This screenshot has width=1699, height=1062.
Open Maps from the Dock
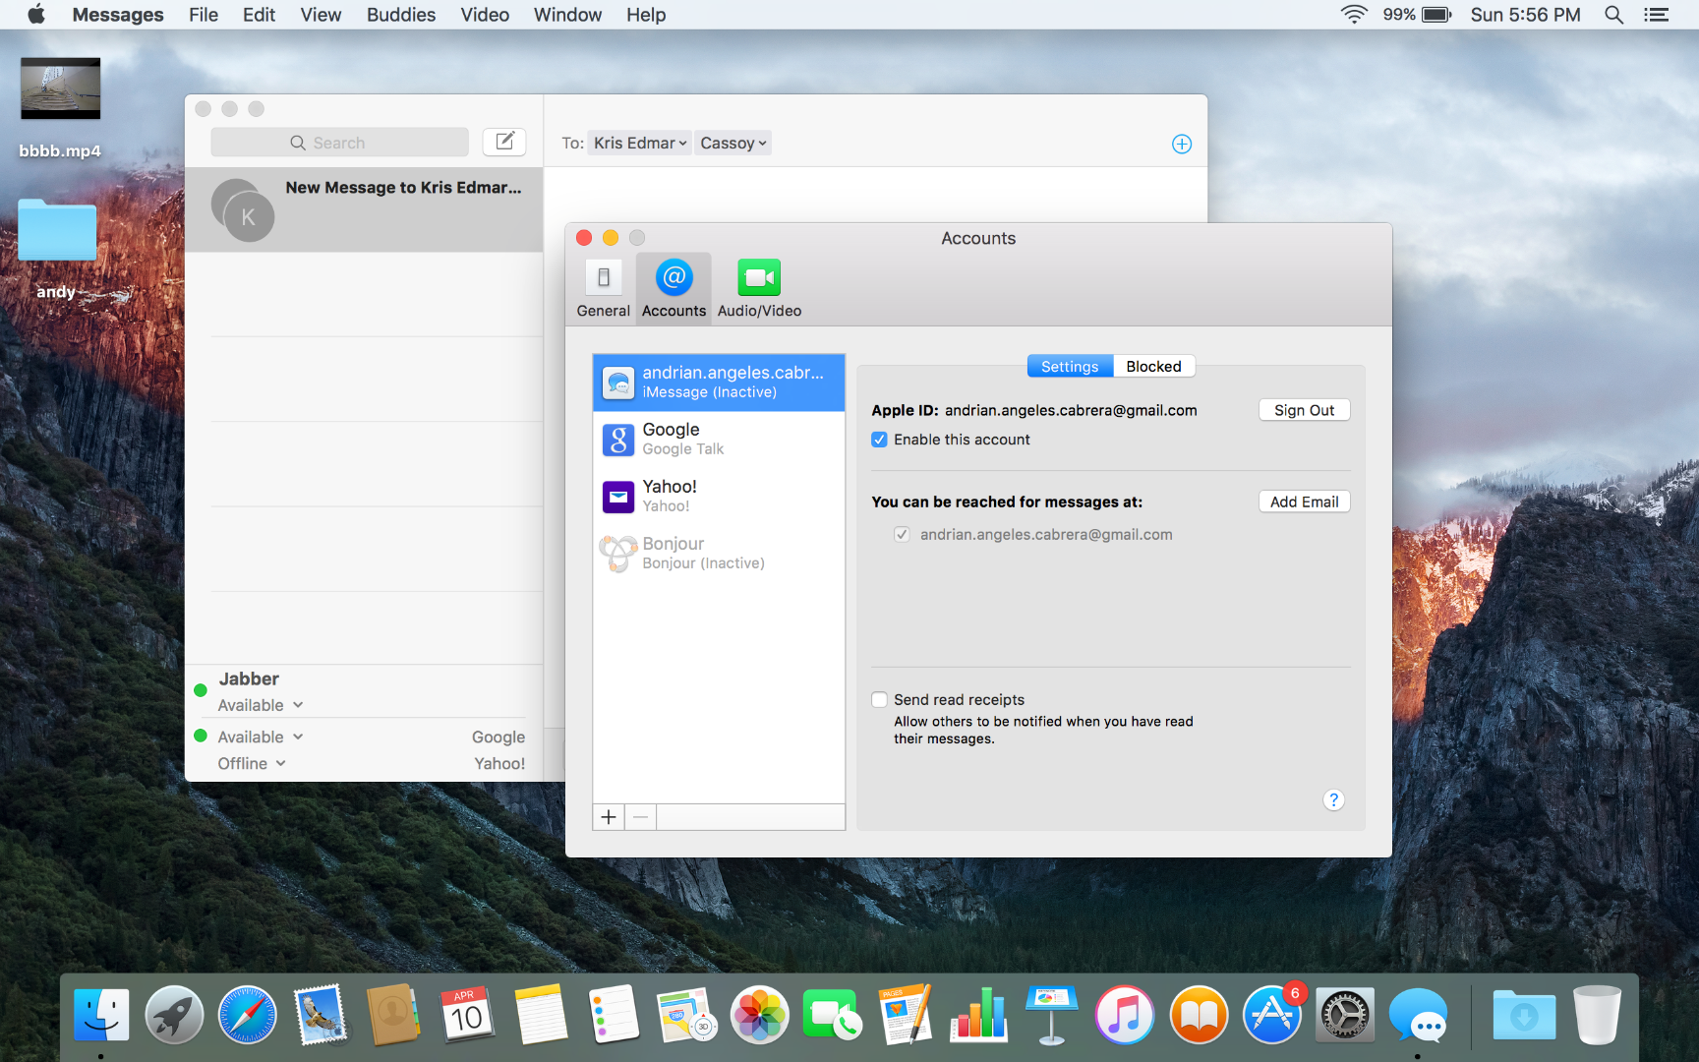[687, 1015]
